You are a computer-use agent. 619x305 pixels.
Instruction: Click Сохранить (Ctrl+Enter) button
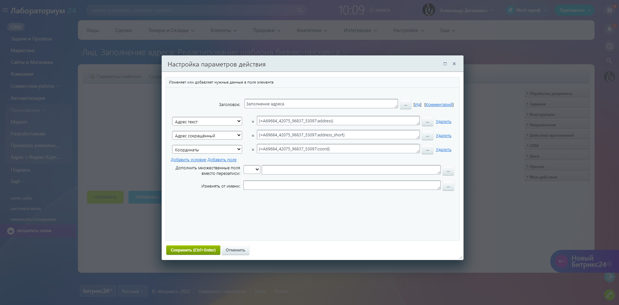tap(193, 250)
